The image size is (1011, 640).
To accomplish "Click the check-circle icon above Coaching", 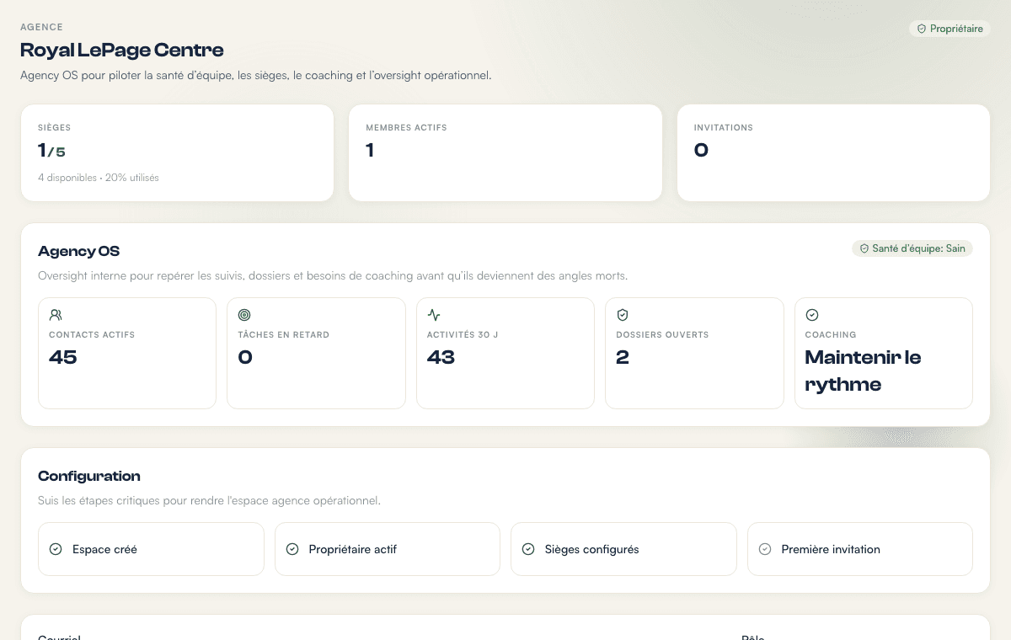I will coord(812,315).
